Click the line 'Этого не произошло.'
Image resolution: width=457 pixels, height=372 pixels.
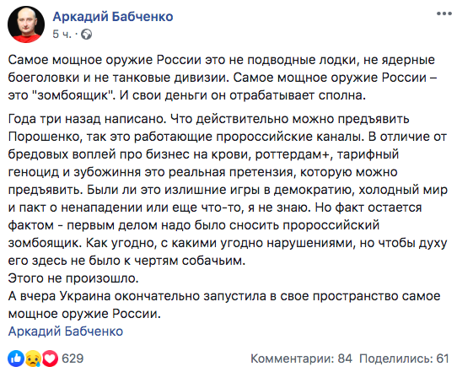(73, 278)
